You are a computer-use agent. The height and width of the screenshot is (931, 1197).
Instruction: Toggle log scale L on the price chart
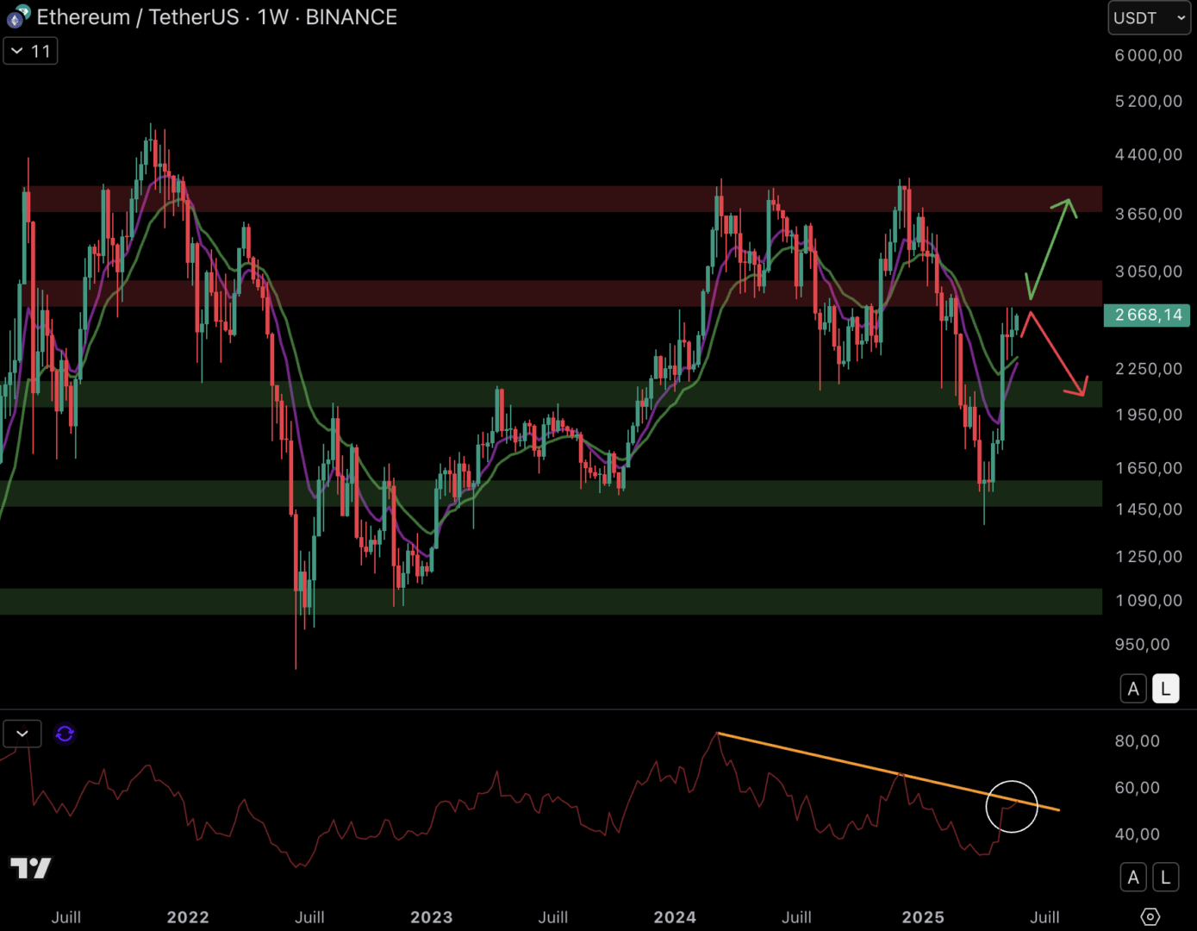point(1166,689)
